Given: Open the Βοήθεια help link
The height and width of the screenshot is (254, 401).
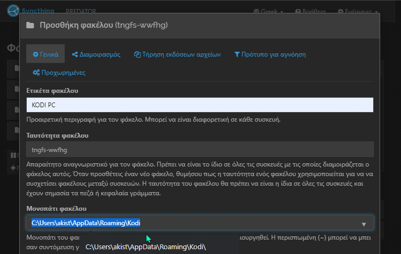Looking at the screenshot, I should 311,12.
